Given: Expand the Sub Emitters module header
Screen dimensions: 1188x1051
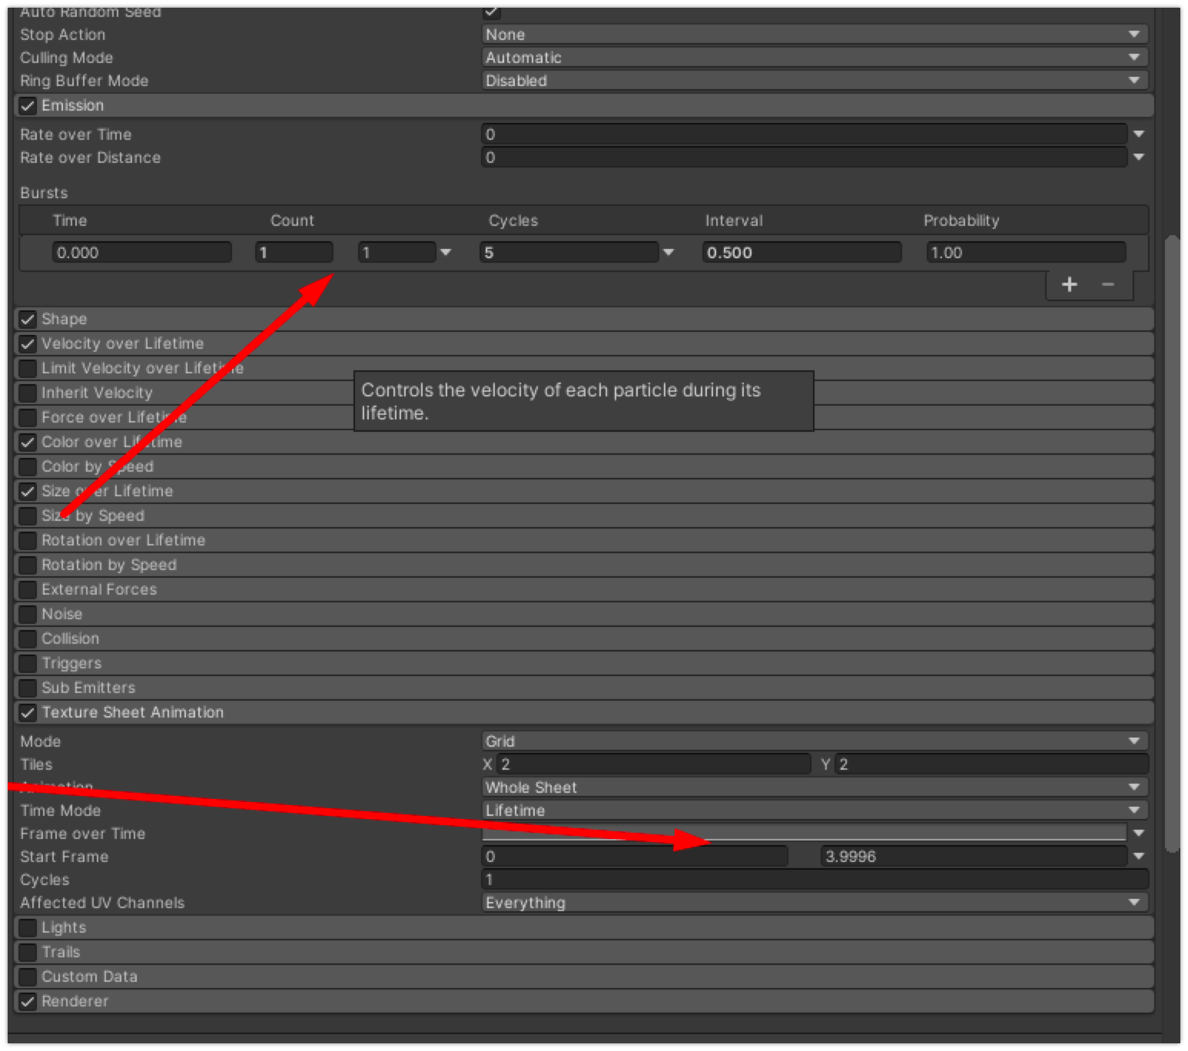Looking at the screenshot, I should pyautogui.click(x=584, y=688).
